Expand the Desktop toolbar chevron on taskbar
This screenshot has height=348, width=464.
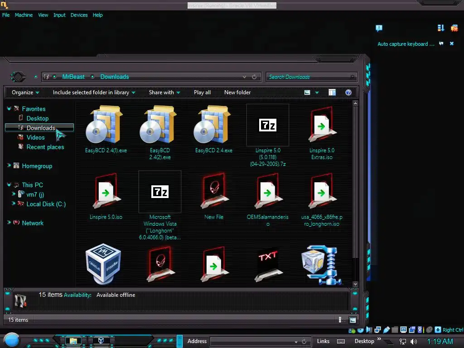tap(379, 339)
